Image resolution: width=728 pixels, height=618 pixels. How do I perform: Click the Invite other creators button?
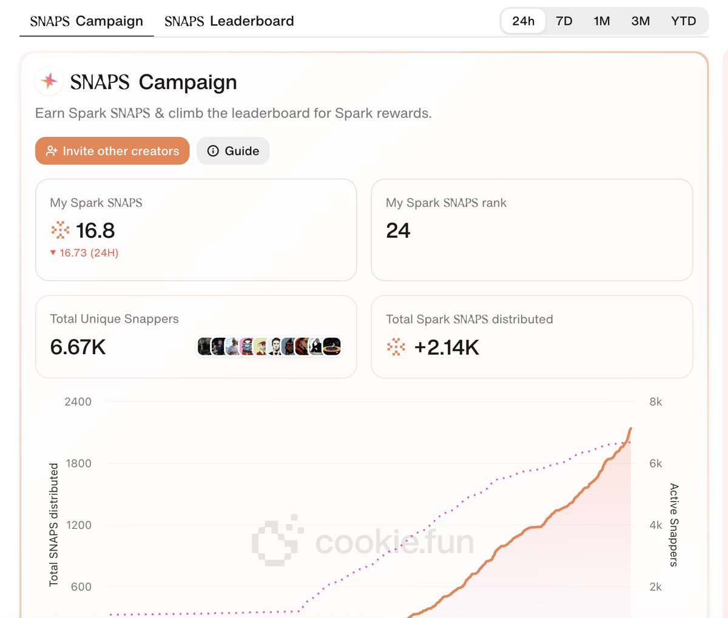(112, 151)
